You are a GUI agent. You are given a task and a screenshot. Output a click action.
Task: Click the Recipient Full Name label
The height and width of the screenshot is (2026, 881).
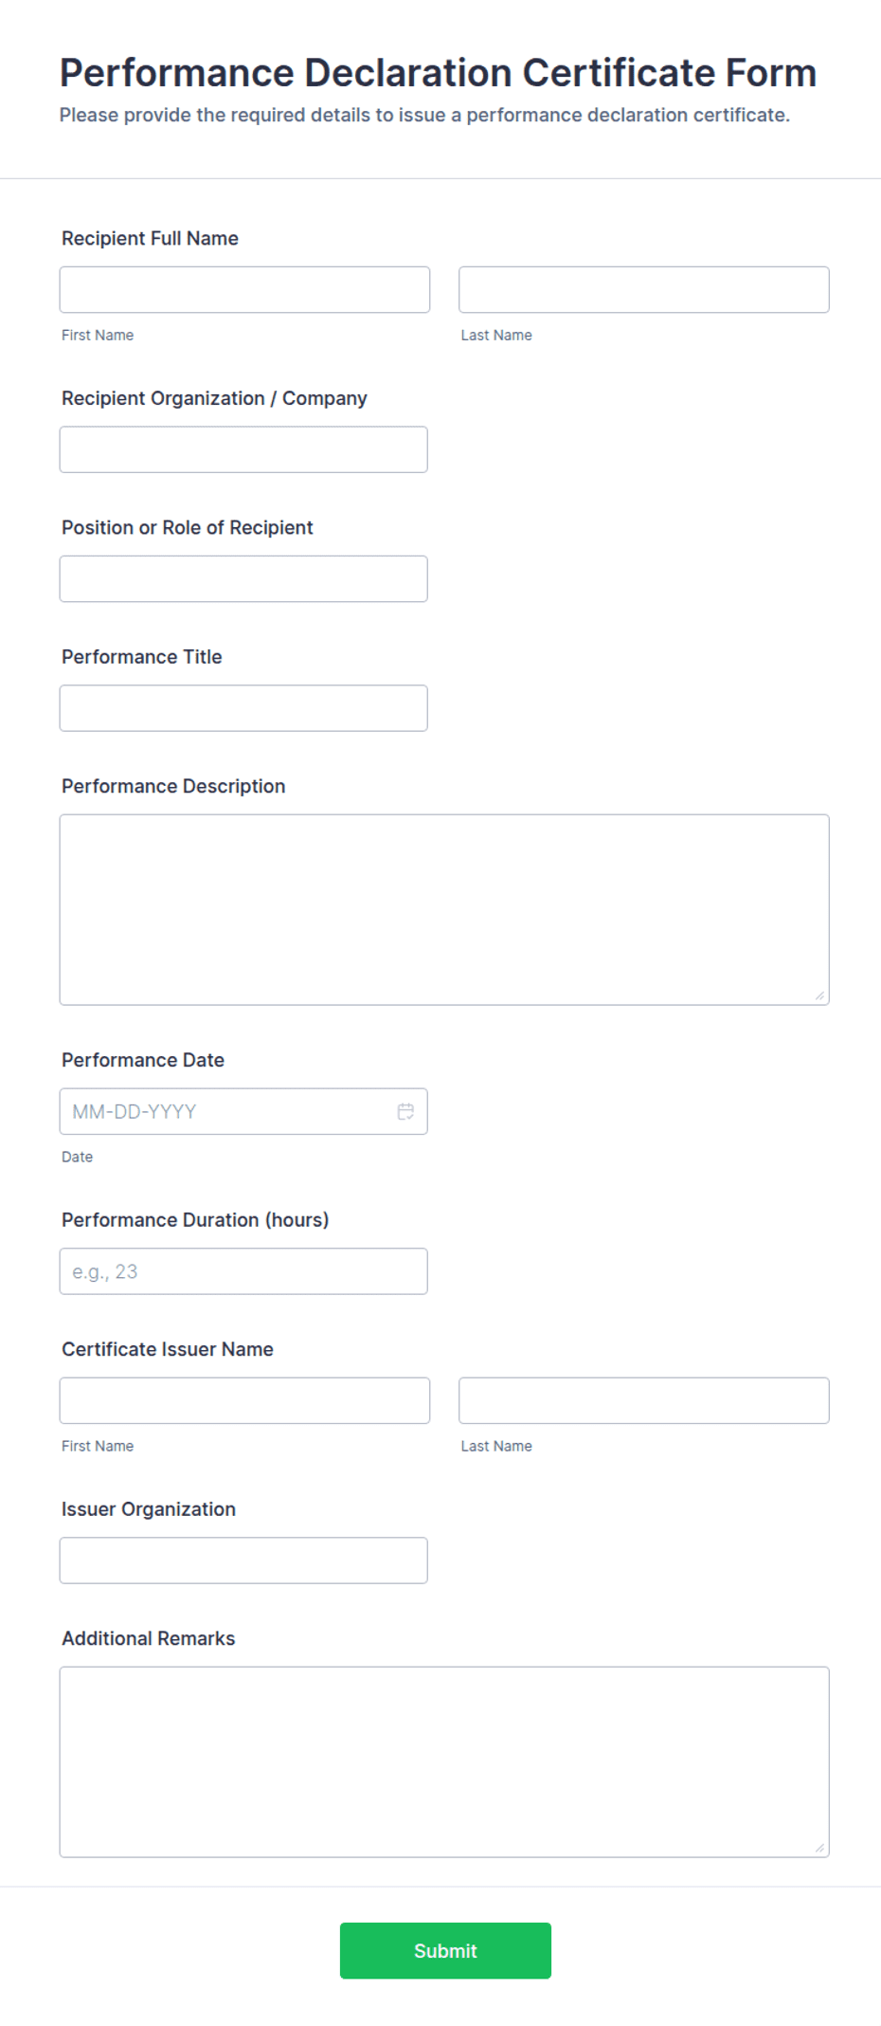pos(150,238)
